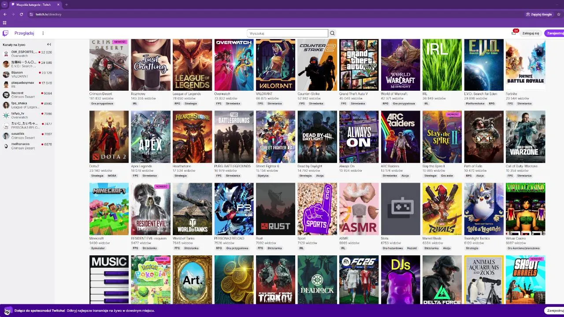Image resolution: width=564 pixels, height=317 pixels.
Task: Click the Recrent channel avatar
Action: (x=6, y=95)
